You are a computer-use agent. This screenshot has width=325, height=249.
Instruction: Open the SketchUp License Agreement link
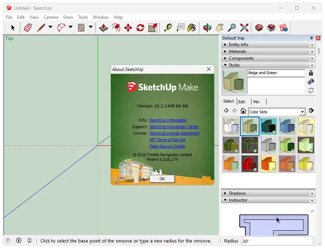(175, 133)
